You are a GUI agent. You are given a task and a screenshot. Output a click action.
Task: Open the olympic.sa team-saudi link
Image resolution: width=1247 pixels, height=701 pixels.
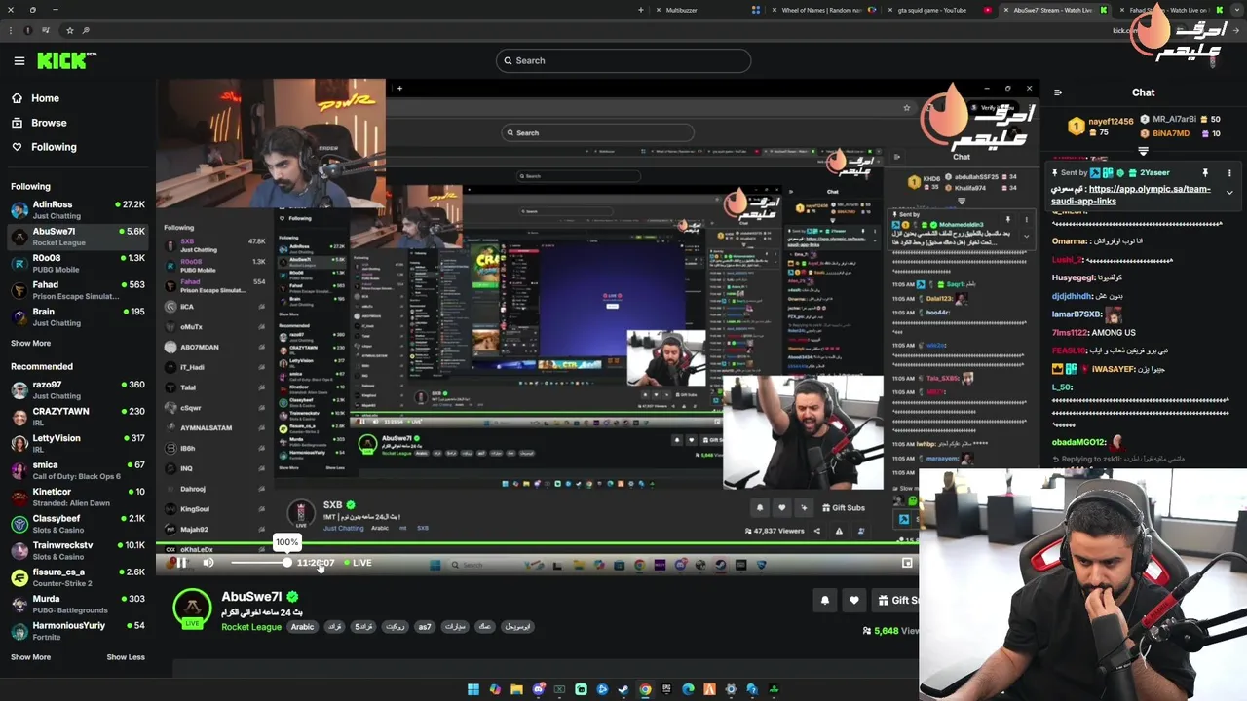click(x=1131, y=195)
